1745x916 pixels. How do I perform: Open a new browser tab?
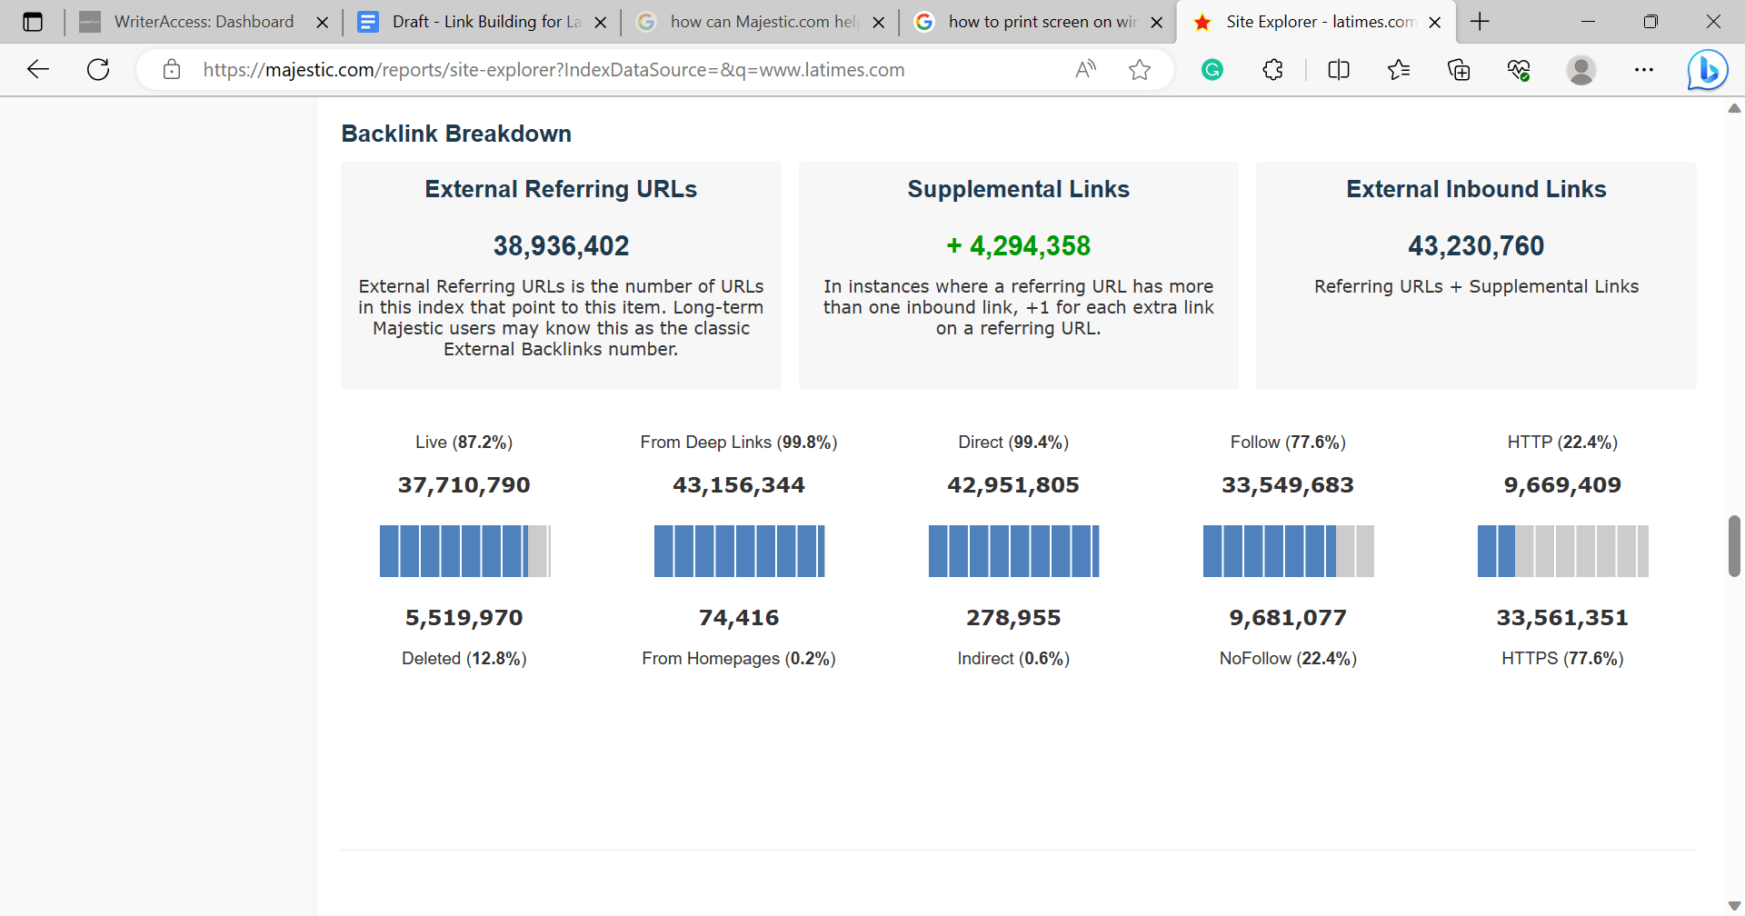tap(1480, 21)
